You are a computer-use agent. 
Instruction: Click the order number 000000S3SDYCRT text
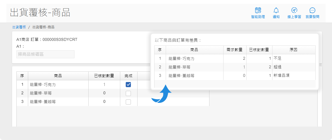tap(60, 39)
